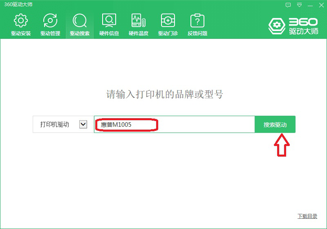Open the 硬件信息 monitor icon tab
The image size is (327, 229).
click(109, 25)
